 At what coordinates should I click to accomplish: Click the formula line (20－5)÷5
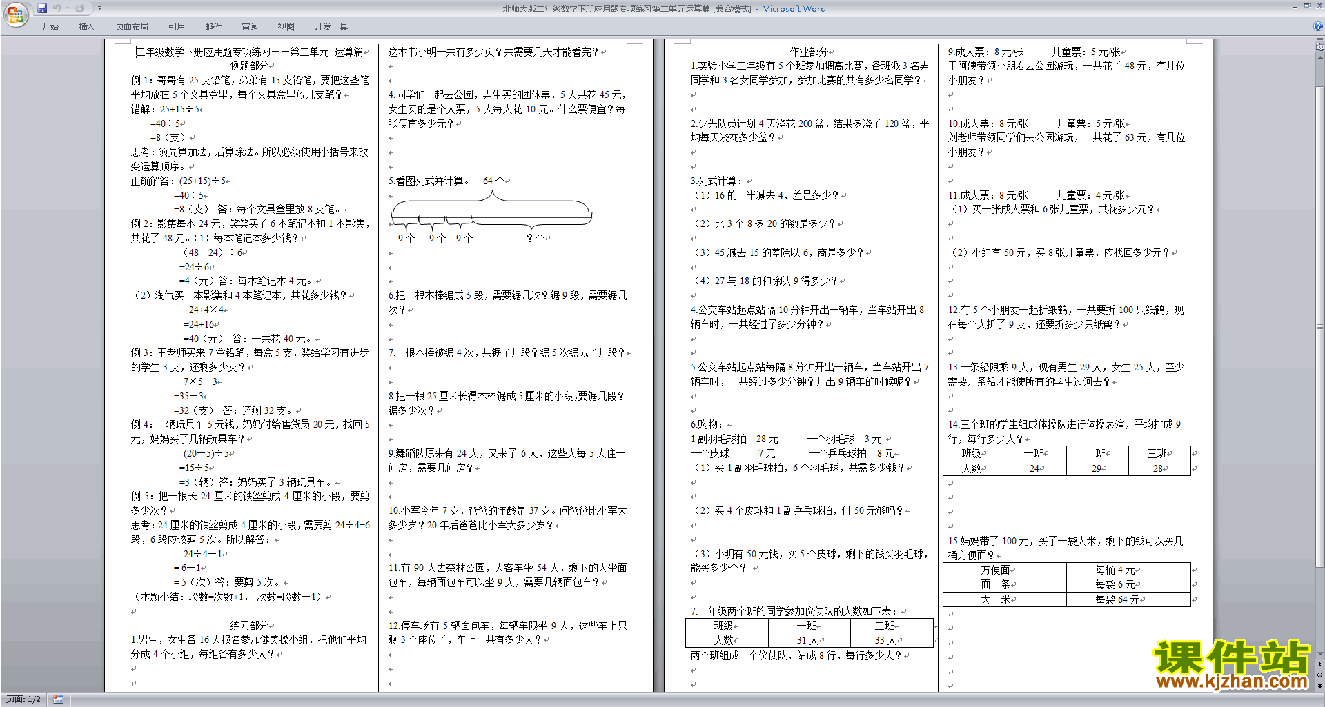pos(206,453)
